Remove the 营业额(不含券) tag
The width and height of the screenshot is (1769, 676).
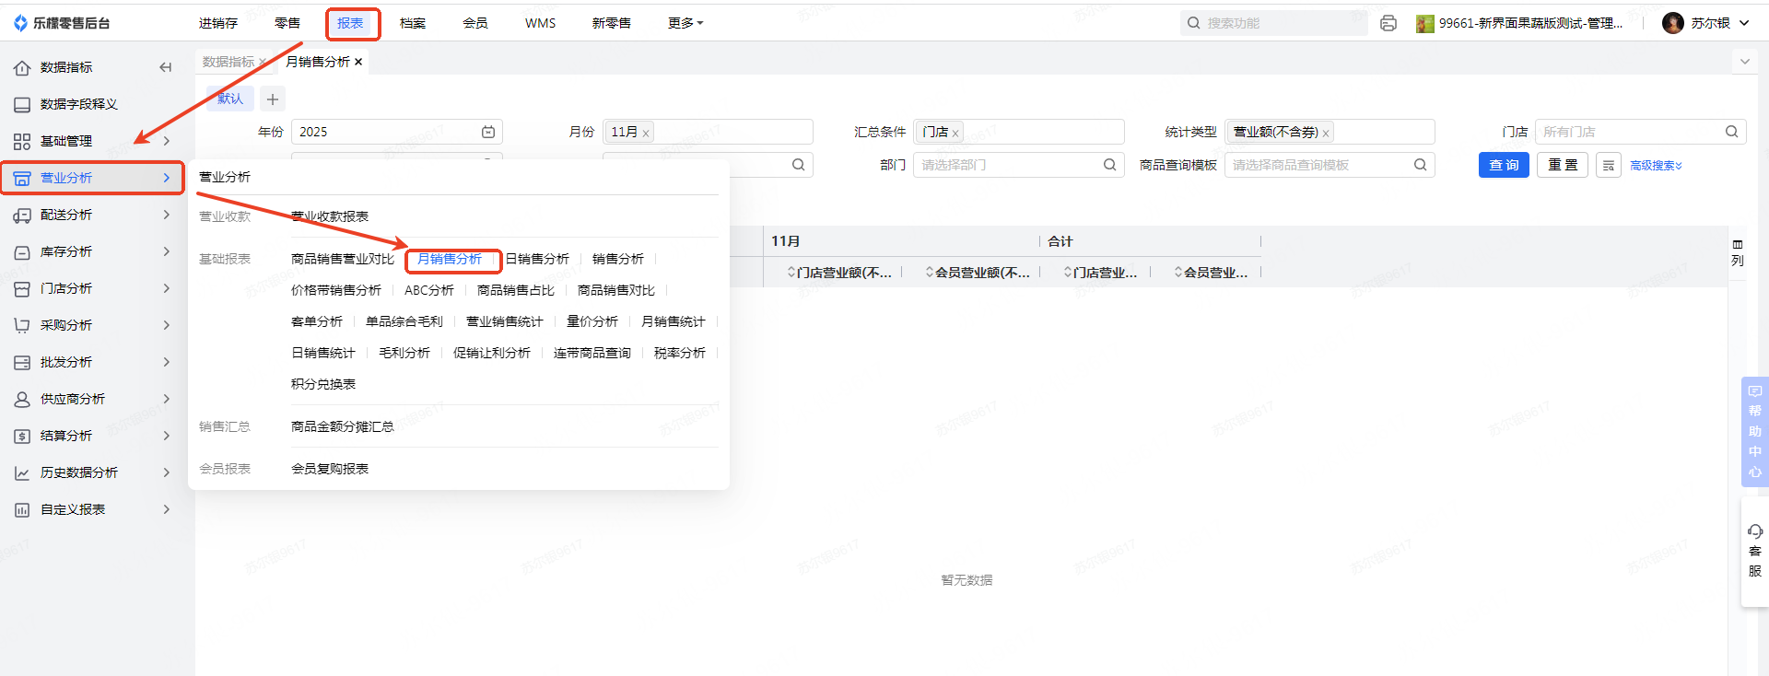pos(1326,134)
